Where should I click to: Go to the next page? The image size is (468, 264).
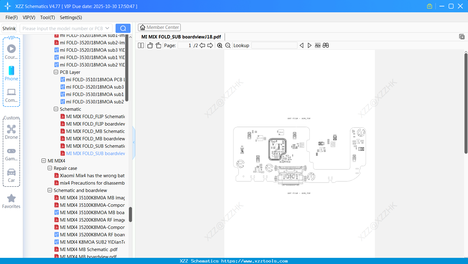tap(211, 45)
